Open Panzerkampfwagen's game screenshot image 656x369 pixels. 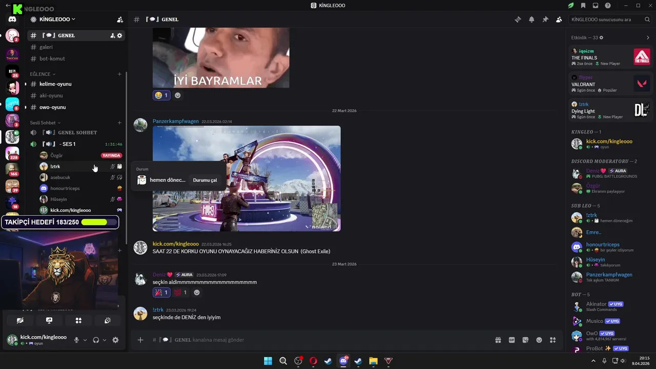[247, 178]
